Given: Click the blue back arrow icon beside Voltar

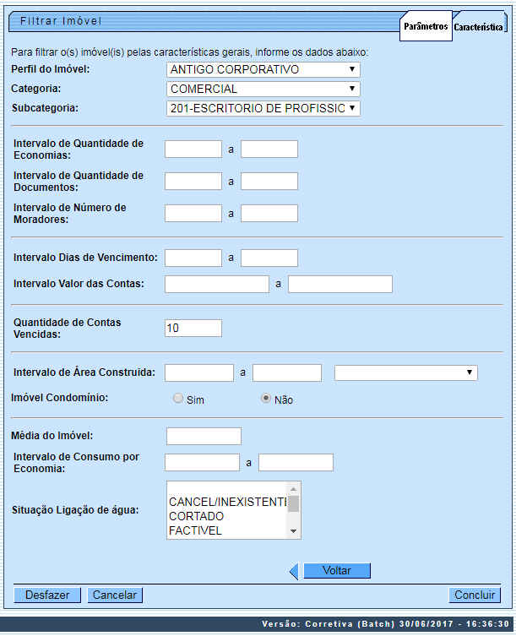Looking at the screenshot, I should pyautogui.click(x=294, y=572).
